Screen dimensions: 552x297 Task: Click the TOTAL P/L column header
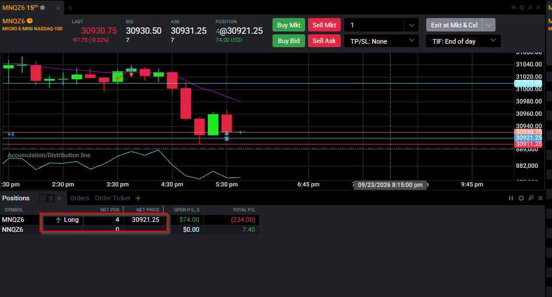243,210
